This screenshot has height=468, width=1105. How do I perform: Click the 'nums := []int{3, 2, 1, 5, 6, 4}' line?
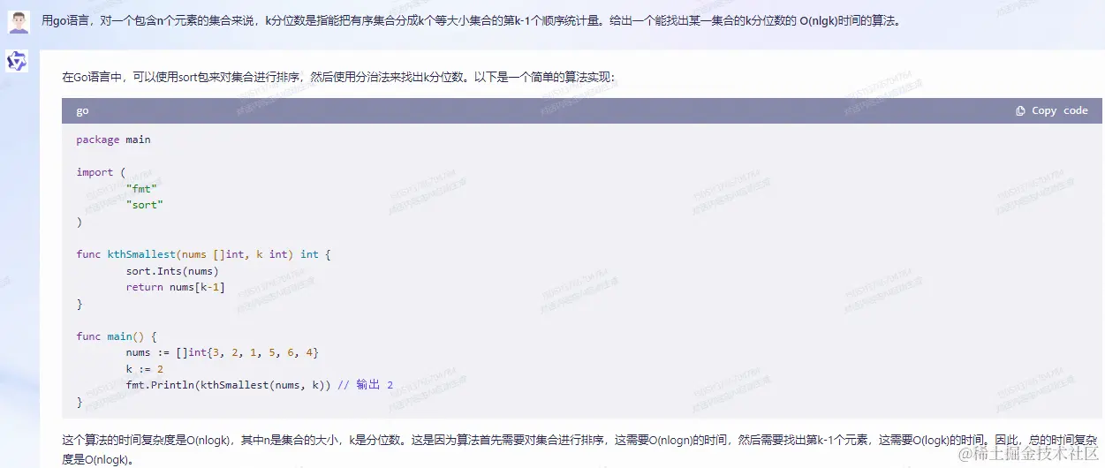pos(222,353)
